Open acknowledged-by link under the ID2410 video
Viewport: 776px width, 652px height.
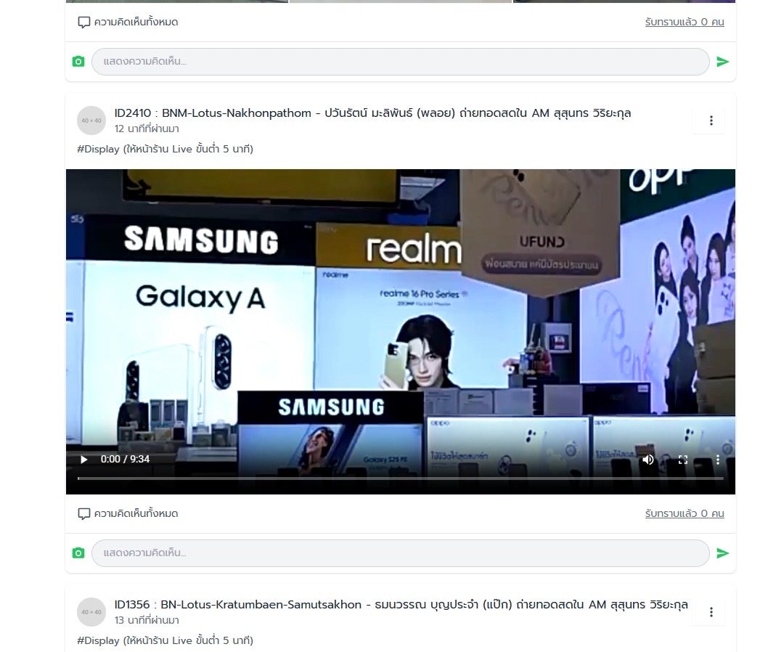click(685, 513)
